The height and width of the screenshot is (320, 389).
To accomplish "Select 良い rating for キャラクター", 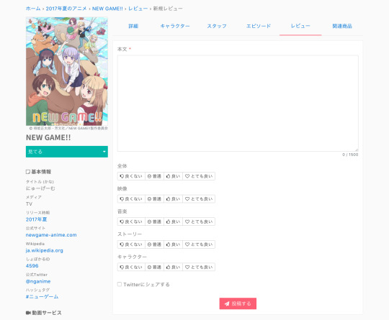I will tap(173, 267).
